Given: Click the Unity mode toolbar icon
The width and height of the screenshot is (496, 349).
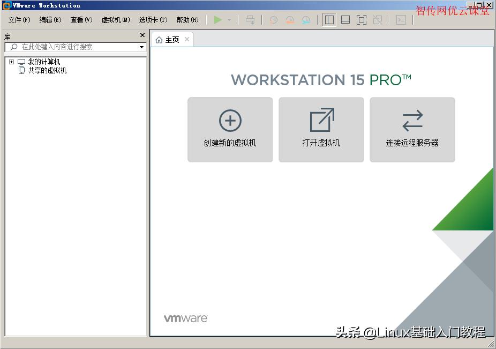Looking at the screenshot, I should pos(378,20).
